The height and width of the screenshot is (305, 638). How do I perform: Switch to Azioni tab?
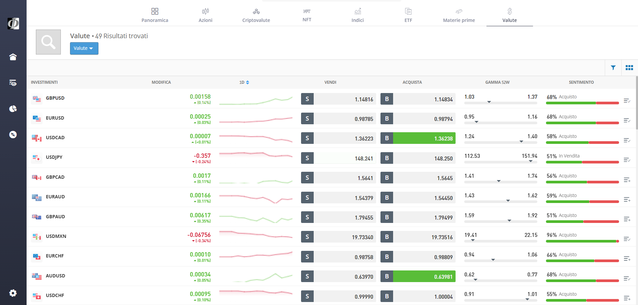(x=205, y=15)
